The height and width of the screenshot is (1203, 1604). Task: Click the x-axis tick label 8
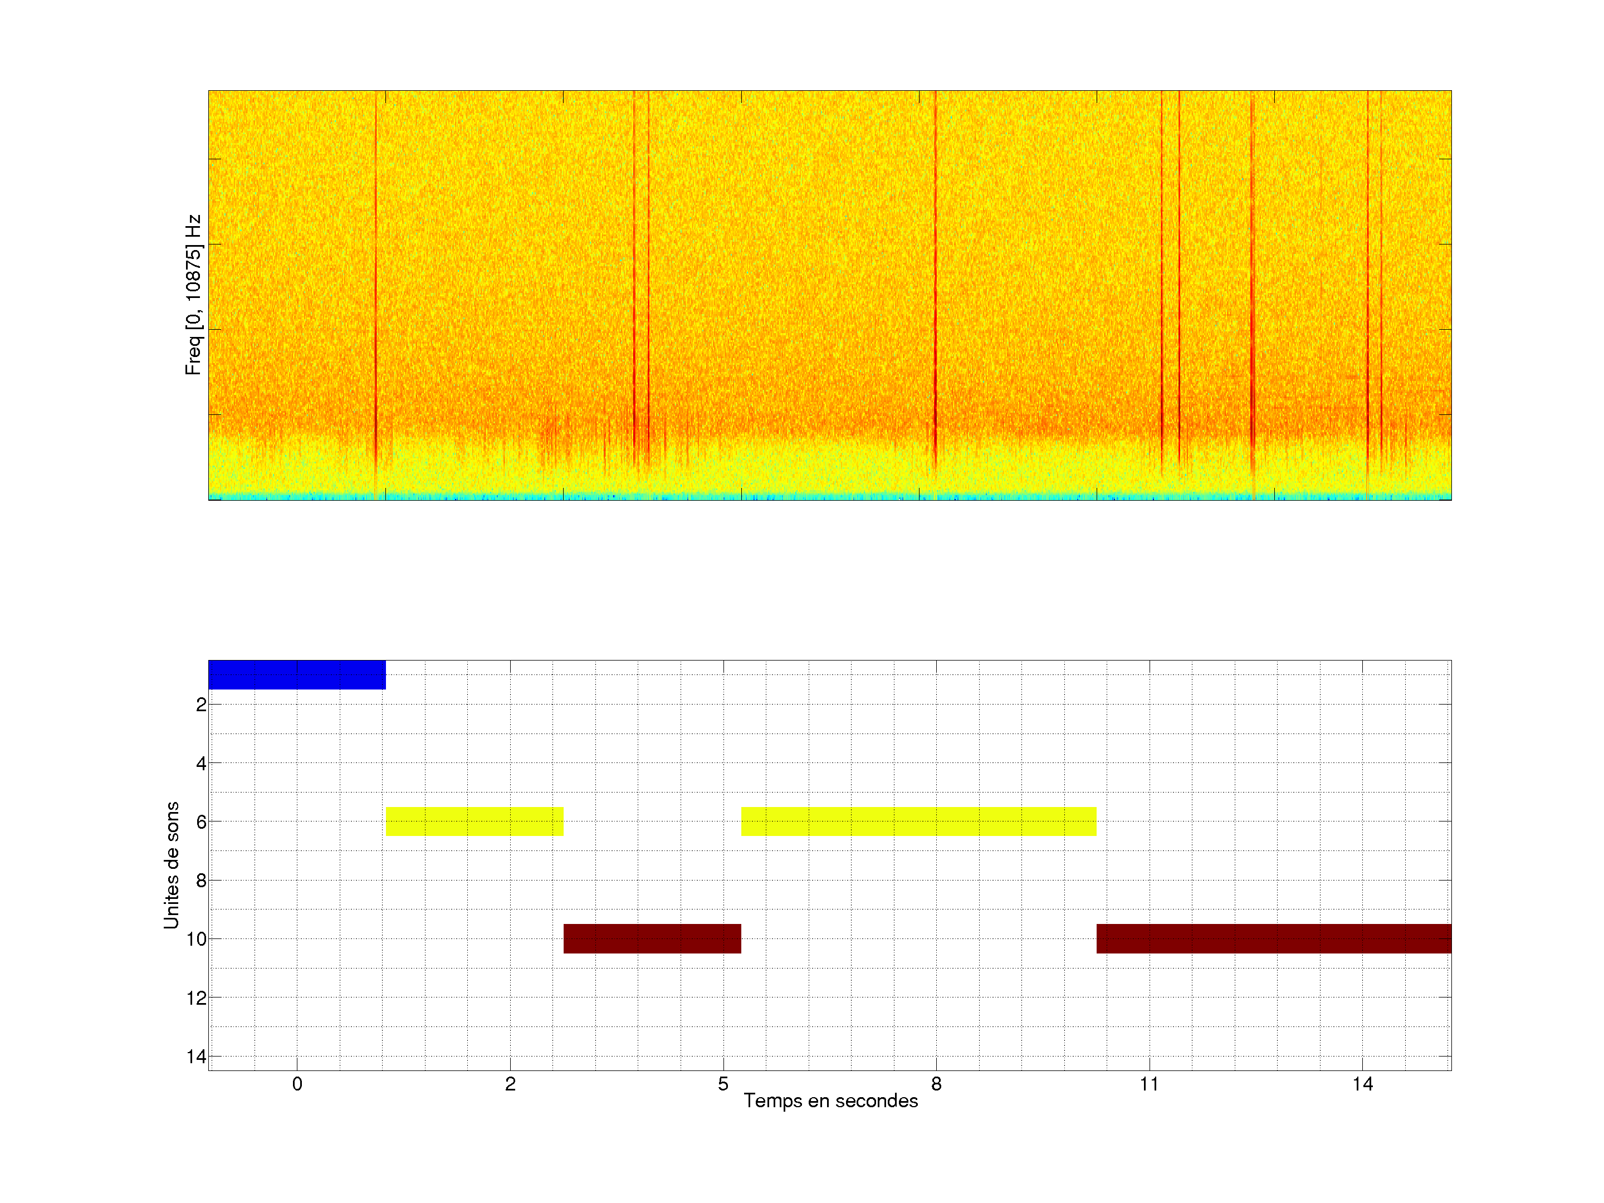pyautogui.click(x=936, y=1084)
